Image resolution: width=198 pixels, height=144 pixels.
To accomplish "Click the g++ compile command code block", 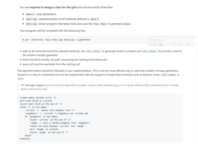I will click(107, 40).
